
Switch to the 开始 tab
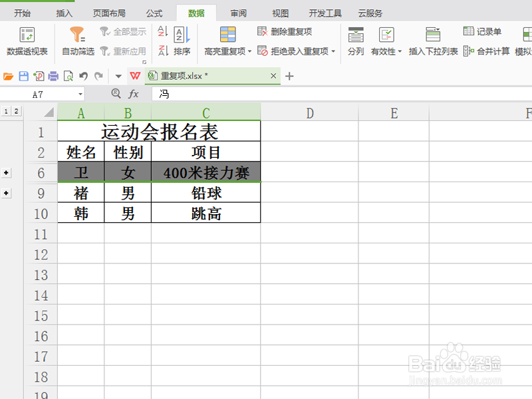22,13
